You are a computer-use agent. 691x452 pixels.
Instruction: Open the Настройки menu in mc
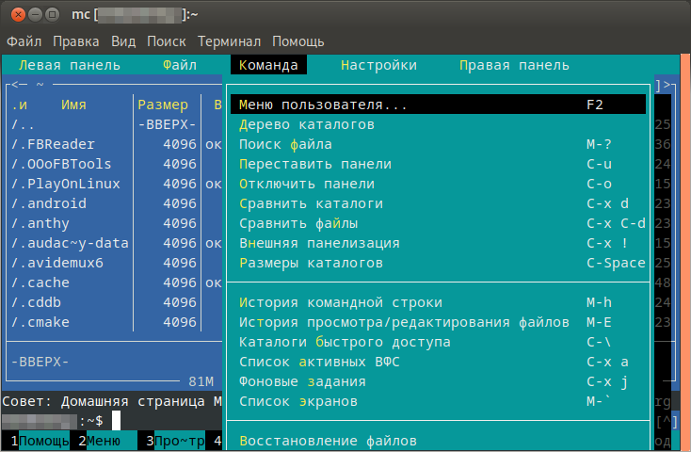pyautogui.click(x=378, y=65)
